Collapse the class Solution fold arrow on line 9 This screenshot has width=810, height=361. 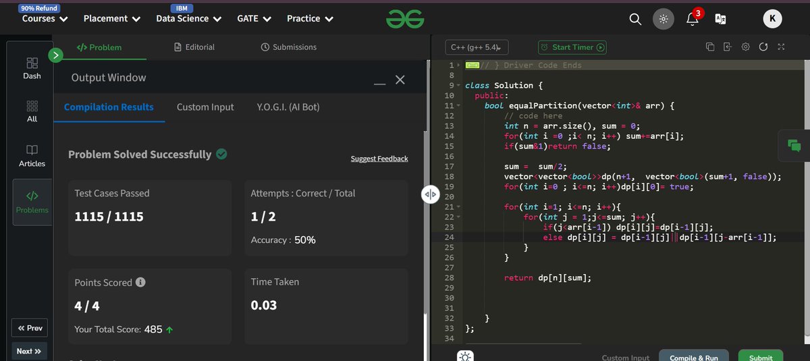(x=458, y=86)
